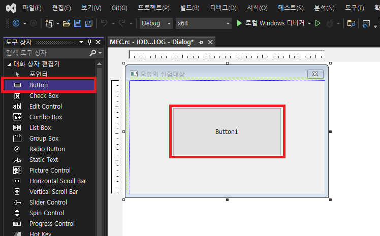Screen dimensions: 380x236
Task: Open the 서식(O) menu
Action: click(257, 8)
